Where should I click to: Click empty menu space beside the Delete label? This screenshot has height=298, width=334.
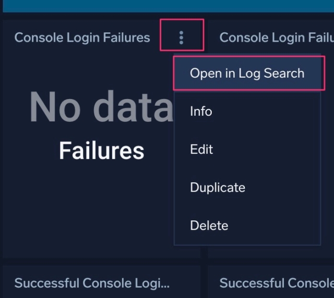(x=275, y=226)
